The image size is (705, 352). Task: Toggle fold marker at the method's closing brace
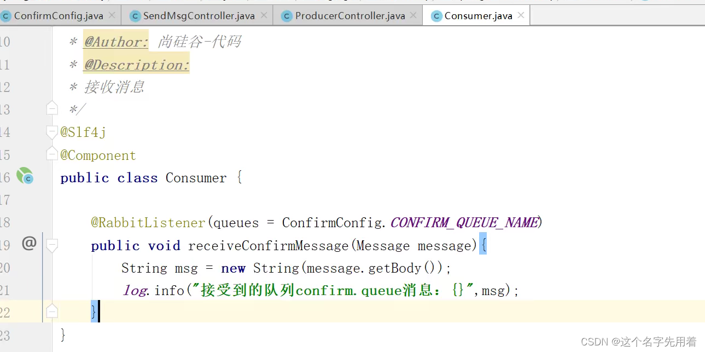coord(52,311)
